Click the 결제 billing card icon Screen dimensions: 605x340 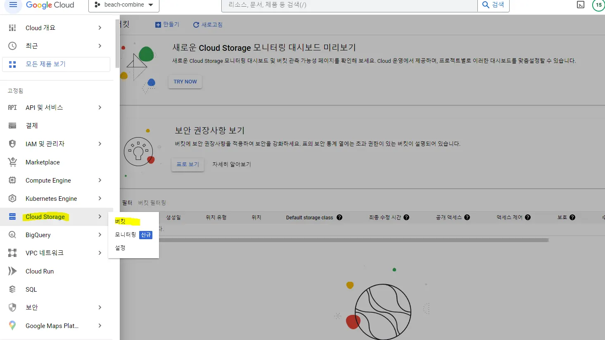pos(12,126)
